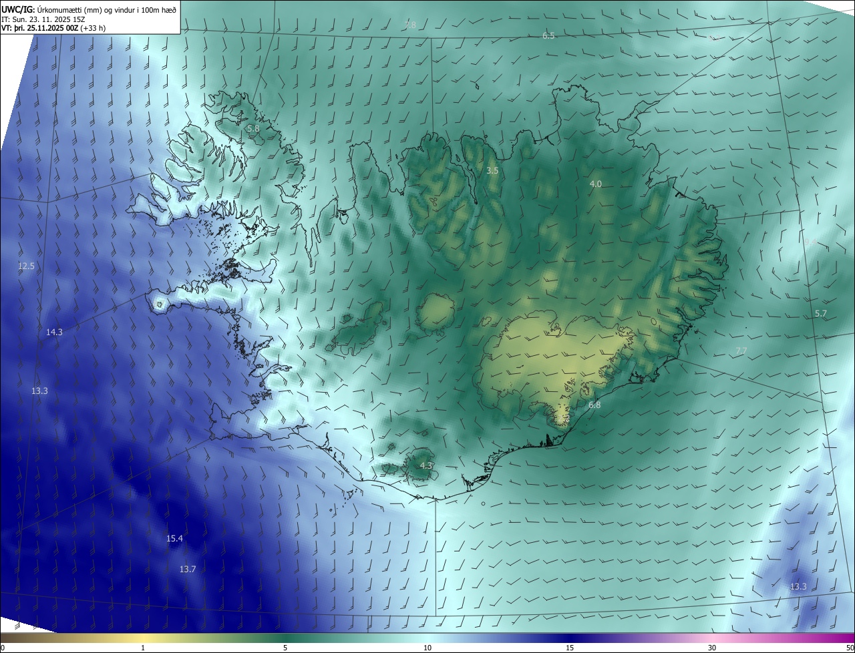Screen dimensions: 855x653
Task: Click the 3.5 value label in north Iceland
Action: pos(492,171)
